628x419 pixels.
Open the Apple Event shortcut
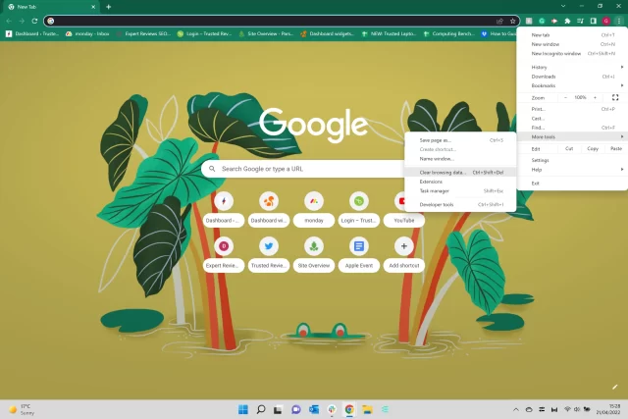tap(359, 254)
